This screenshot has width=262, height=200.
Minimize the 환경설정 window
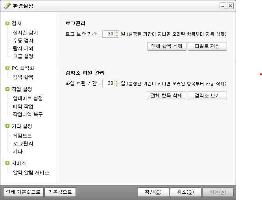coord(223,6)
